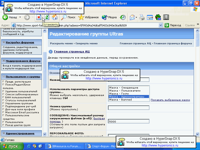The width and height of the screenshot is (200, 150).
Task: Select Маска - Администраторы in list
Action: click(x=128, y=97)
